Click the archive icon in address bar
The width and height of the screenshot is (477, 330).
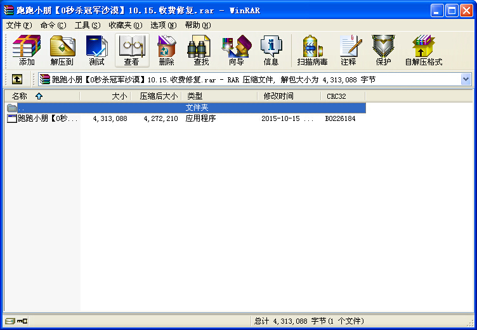click(x=45, y=80)
